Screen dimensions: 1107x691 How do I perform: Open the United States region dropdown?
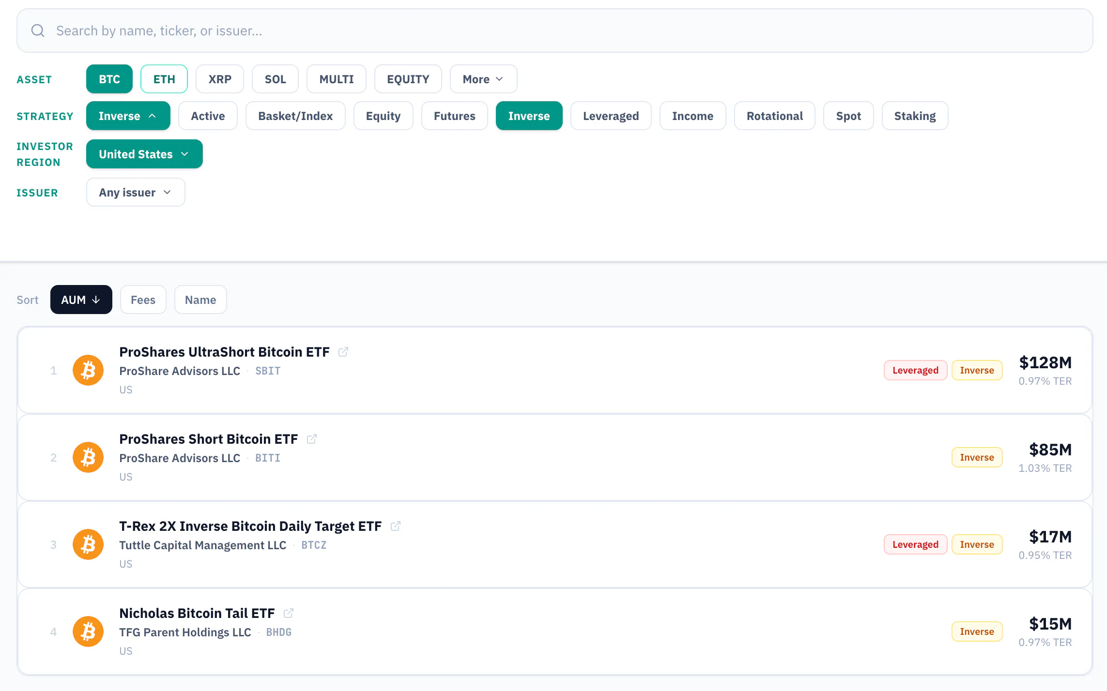coord(144,154)
